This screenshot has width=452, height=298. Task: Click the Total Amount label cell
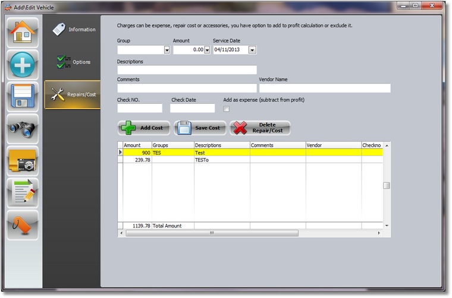click(172, 226)
